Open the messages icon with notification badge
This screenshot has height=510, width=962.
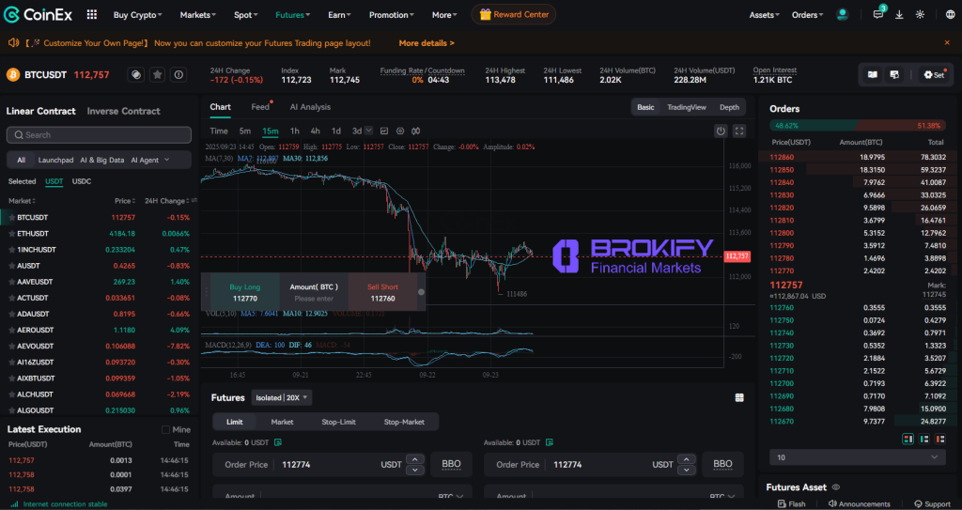878,14
